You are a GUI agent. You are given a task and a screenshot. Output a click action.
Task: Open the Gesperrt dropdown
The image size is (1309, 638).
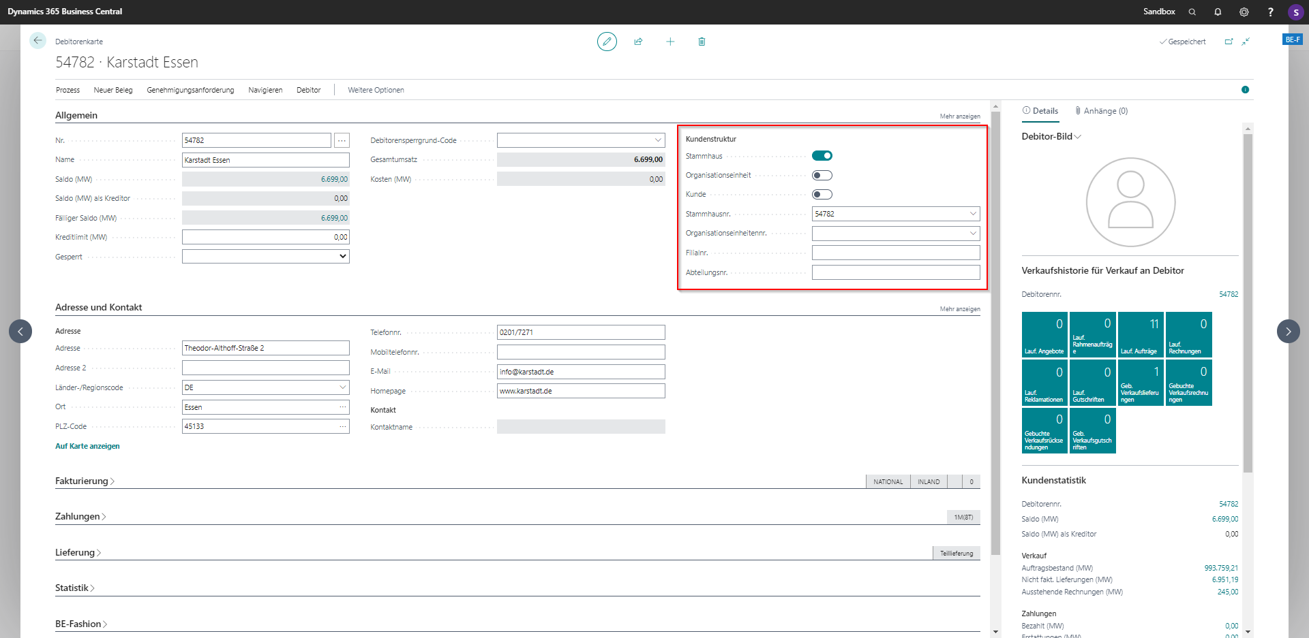[265, 257]
